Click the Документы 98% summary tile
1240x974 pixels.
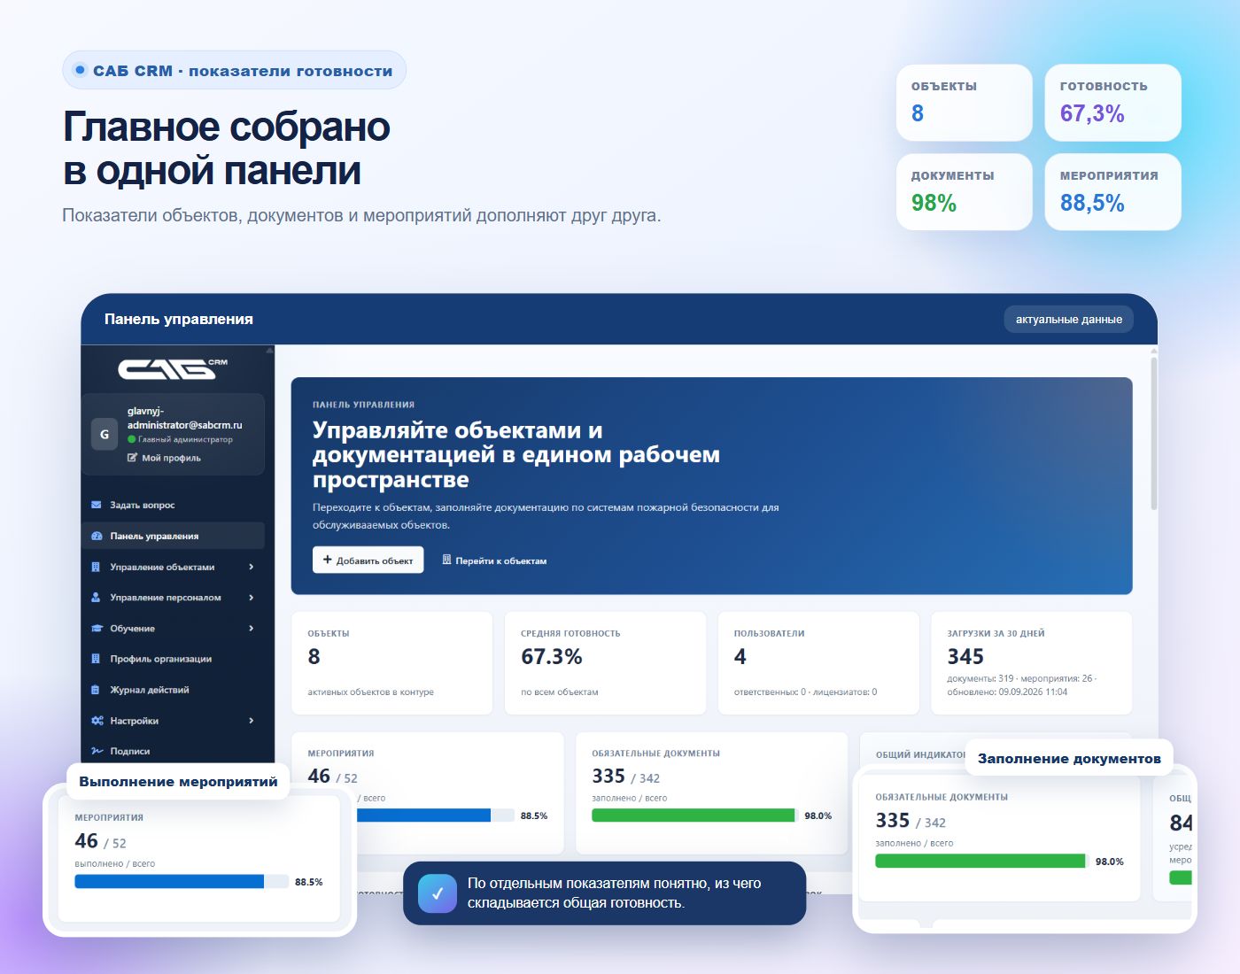pos(965,192)
